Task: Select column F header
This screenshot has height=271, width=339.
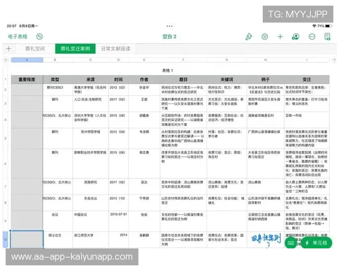Action: pyautogui.click(x=183, y=60)
